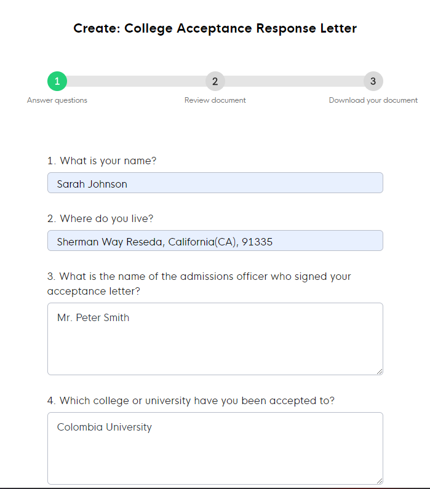Place cursor after Mr. Peter Smith text
430x489 pixels.
click(x=130, y=318)
